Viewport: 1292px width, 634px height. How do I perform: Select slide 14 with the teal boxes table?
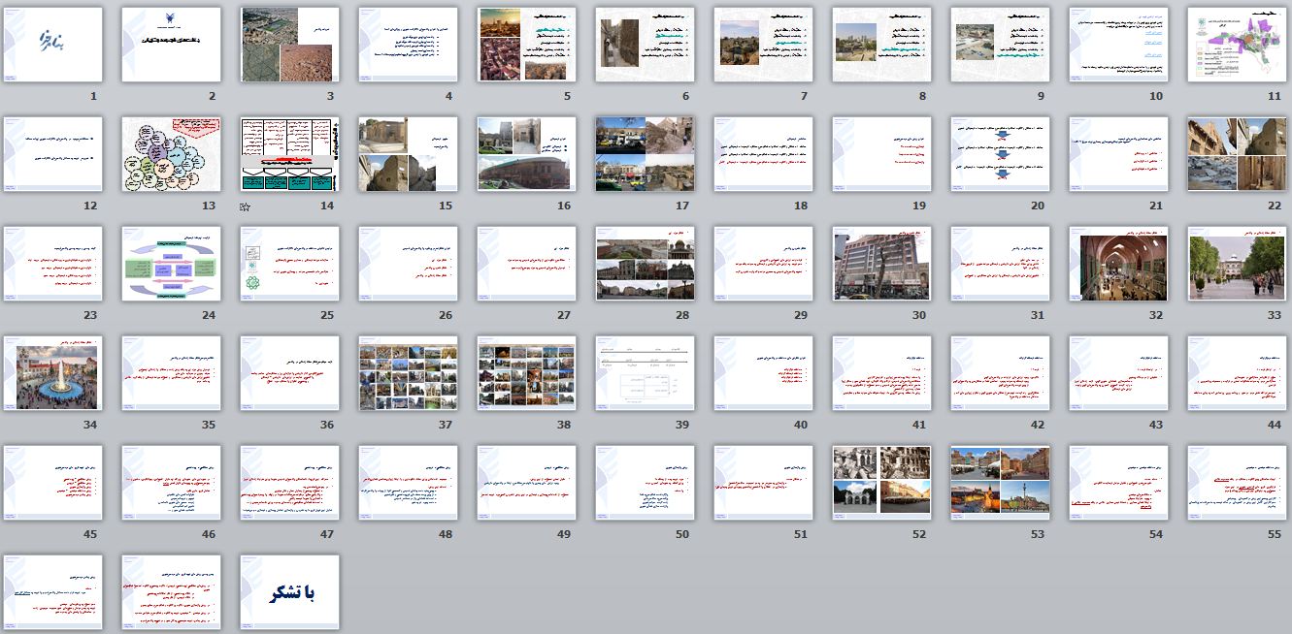(289, 154)
